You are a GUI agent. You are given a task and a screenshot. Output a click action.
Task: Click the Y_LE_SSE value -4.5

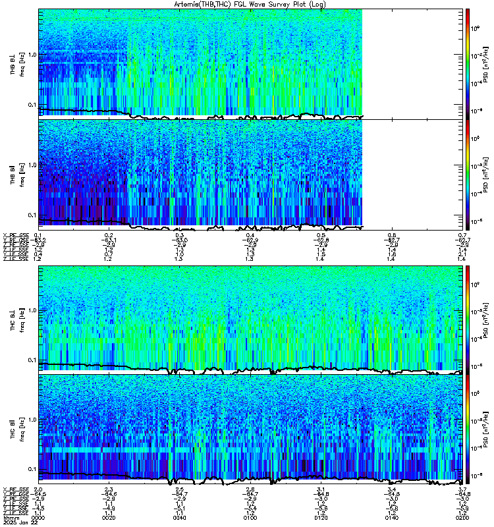click(38, 508)
